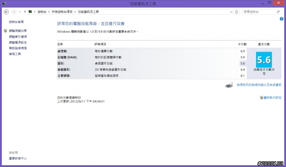Image resolution: width=286 pixels, height=167 pixels.
Task: Refresh the page with the refresh icon
Action: 236,12
